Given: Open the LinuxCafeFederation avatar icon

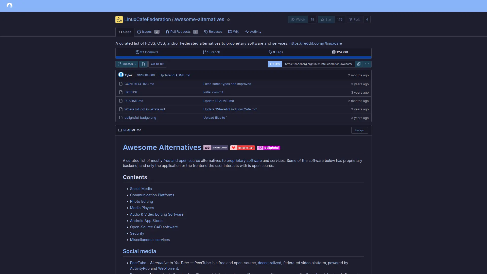Looking at the screenshot, I should click(119, 20).
